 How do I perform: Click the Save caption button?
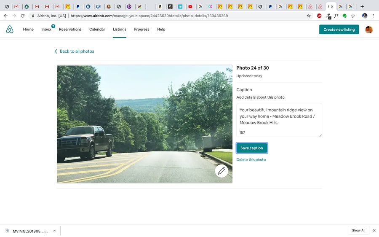[x=252, y=148]
